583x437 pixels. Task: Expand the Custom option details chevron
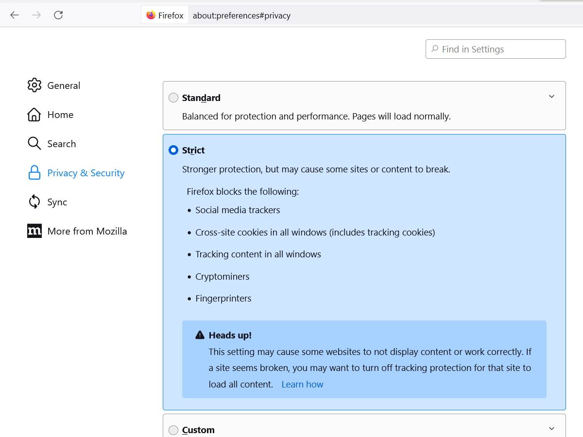(x=551, y=428)
